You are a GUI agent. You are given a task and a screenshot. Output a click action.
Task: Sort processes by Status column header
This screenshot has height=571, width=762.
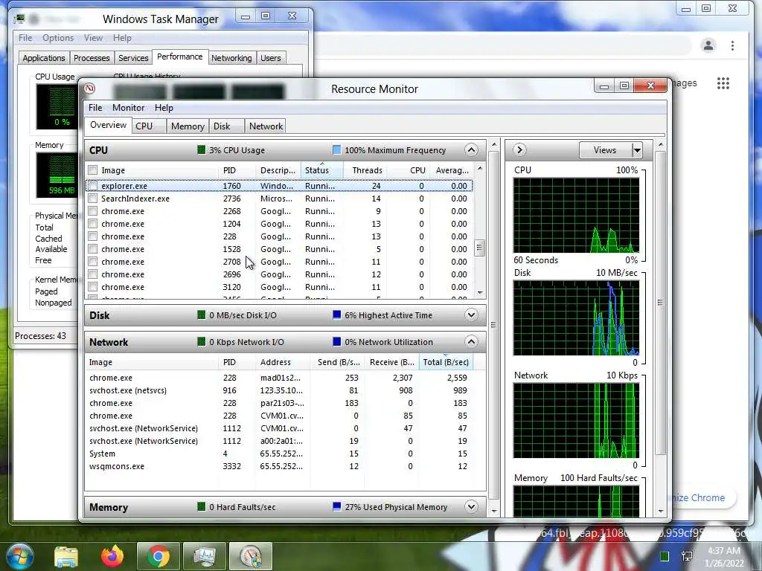pos(321,170)
